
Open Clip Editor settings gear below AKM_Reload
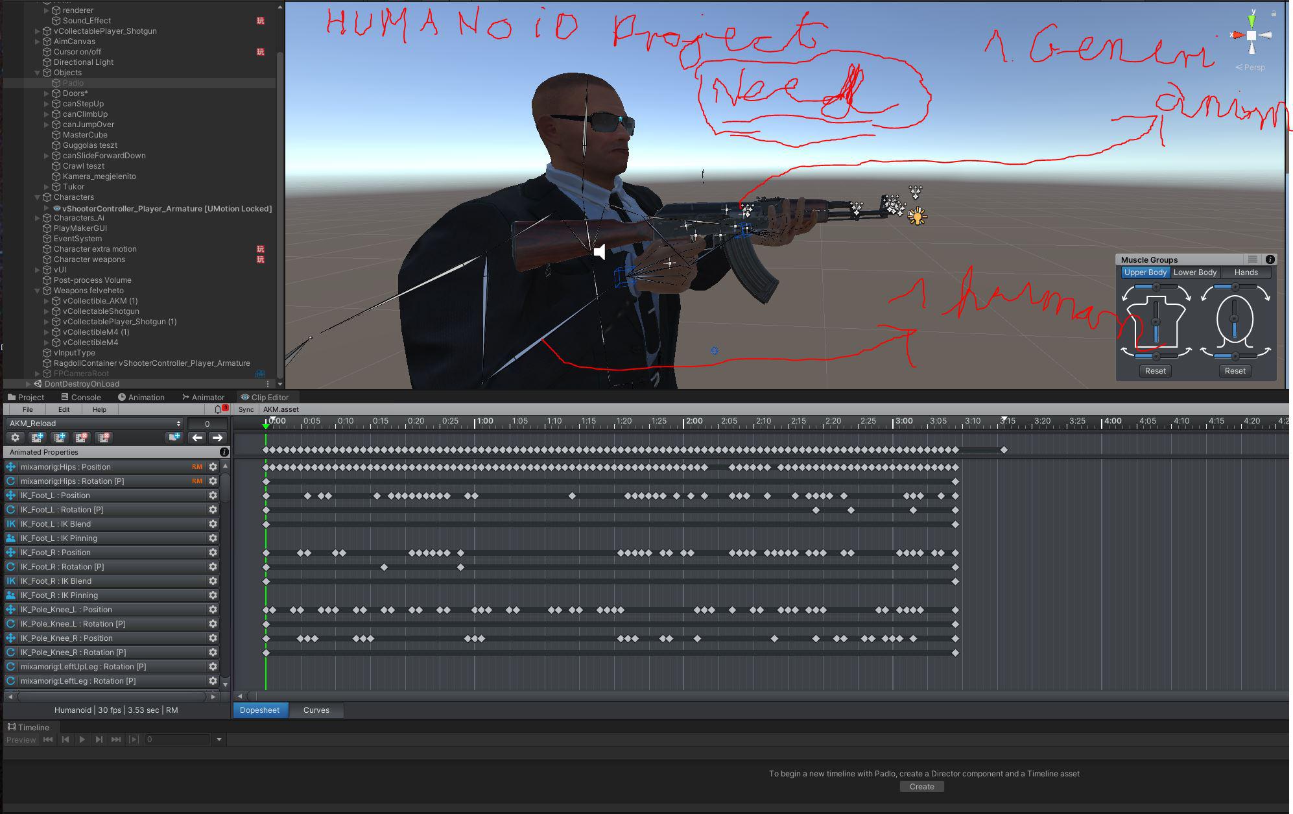click(16, 438)
